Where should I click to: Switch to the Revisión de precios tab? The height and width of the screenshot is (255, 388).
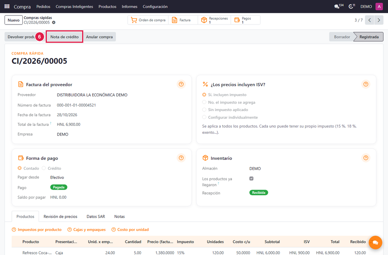(x=60, y=216)
